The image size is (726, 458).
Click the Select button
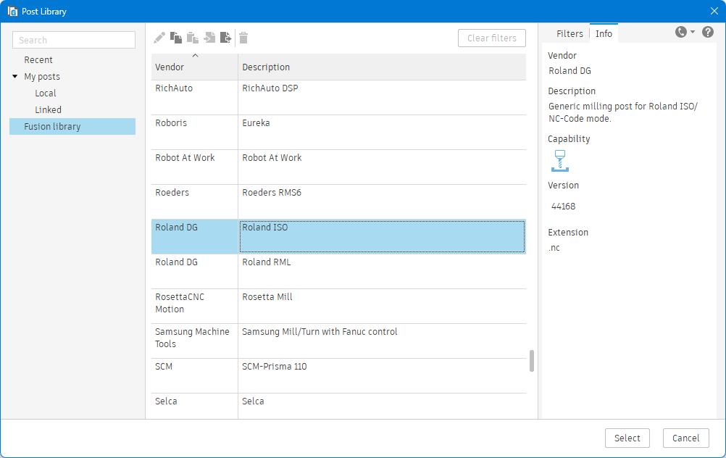[627, 438]
